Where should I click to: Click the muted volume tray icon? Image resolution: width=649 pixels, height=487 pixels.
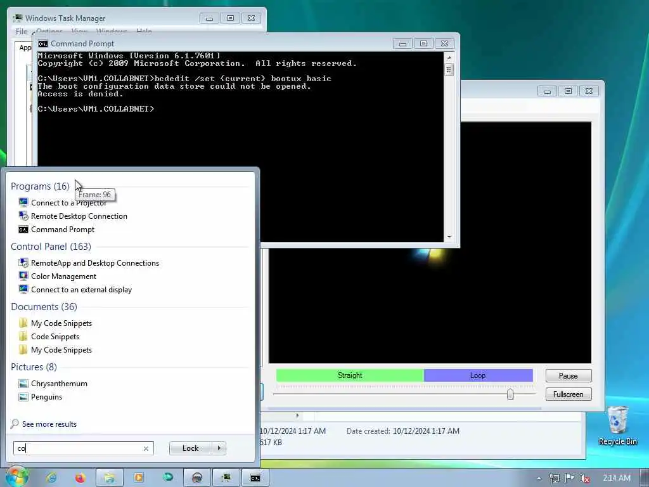tap(585, 478)
